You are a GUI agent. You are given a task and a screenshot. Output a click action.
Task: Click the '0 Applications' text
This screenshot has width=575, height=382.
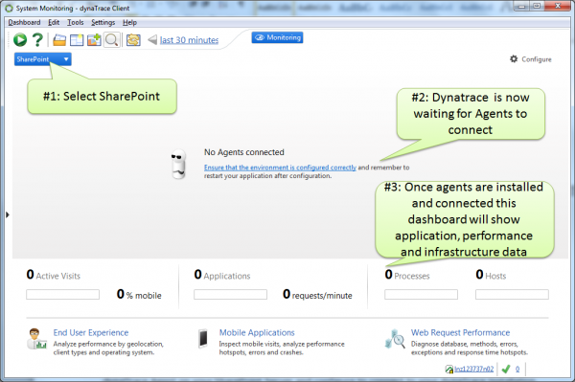222,275
